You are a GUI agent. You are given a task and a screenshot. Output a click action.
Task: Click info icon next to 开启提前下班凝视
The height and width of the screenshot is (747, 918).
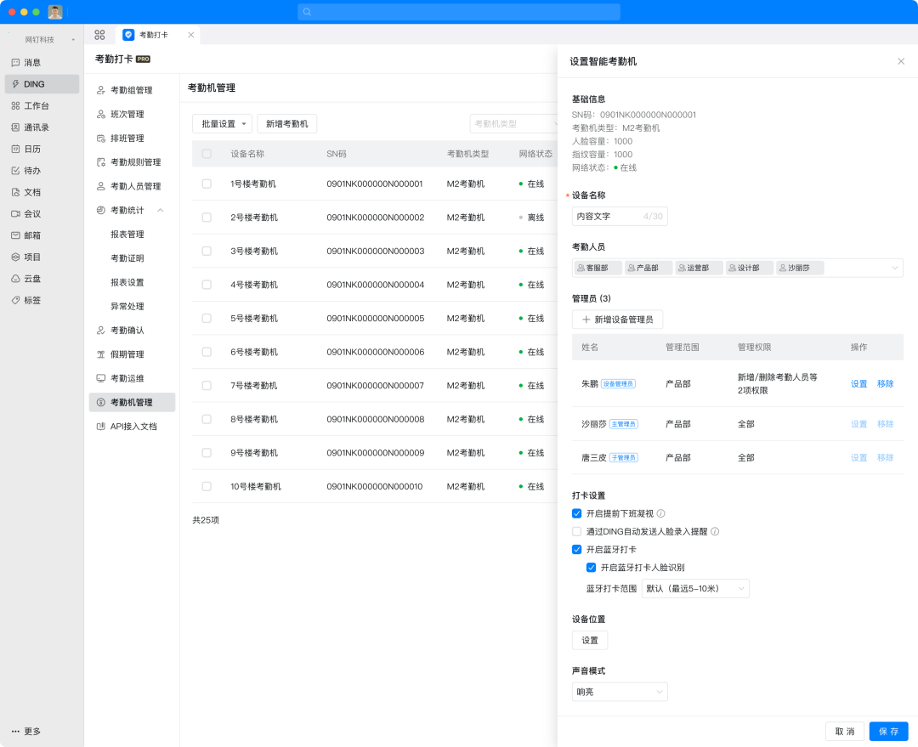click(661, 513)
